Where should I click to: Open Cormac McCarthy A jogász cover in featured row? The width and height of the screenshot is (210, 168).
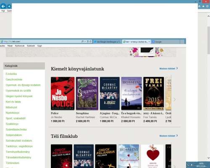110,93
